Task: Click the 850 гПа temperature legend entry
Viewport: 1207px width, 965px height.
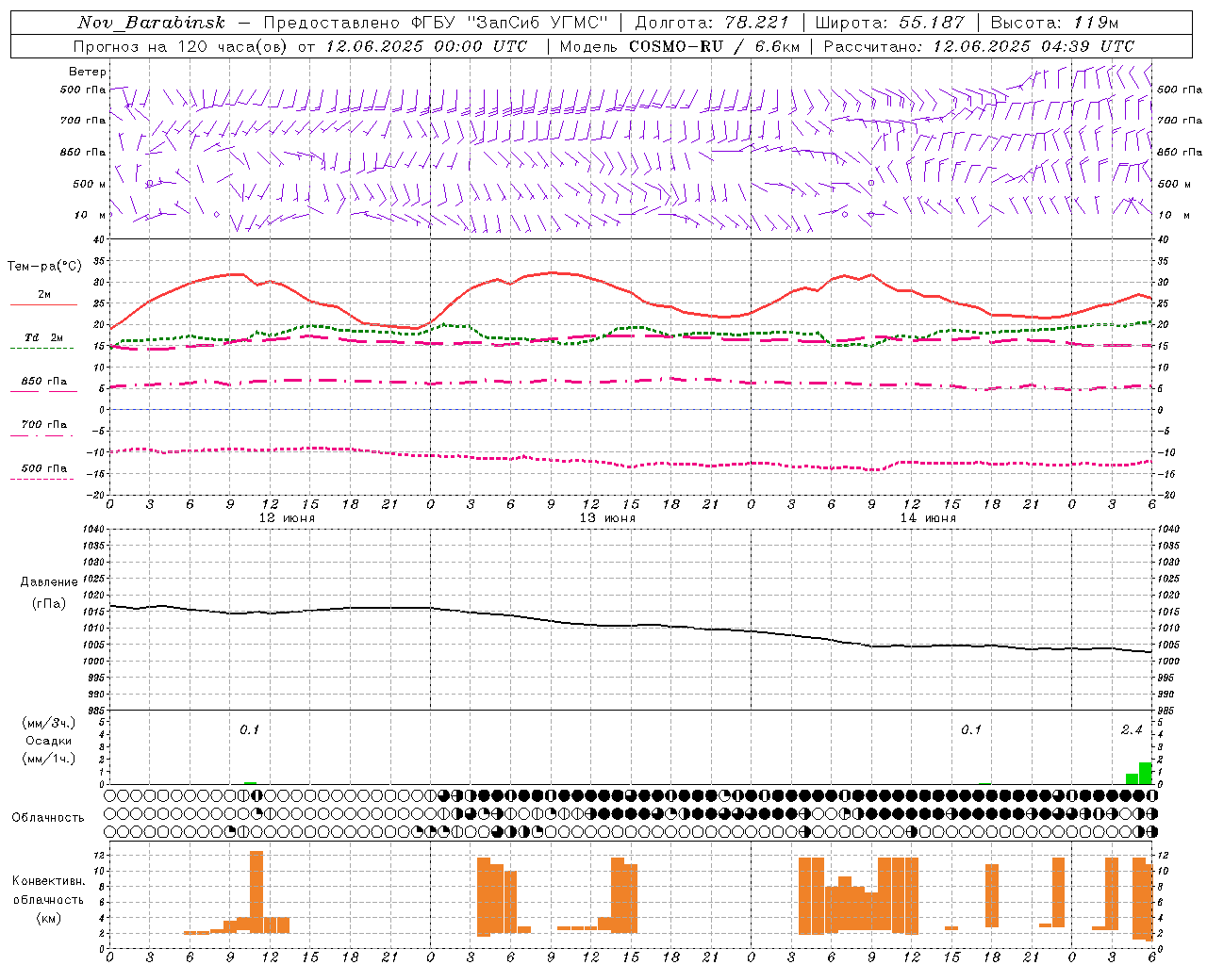Action: (x=43, y=385)
